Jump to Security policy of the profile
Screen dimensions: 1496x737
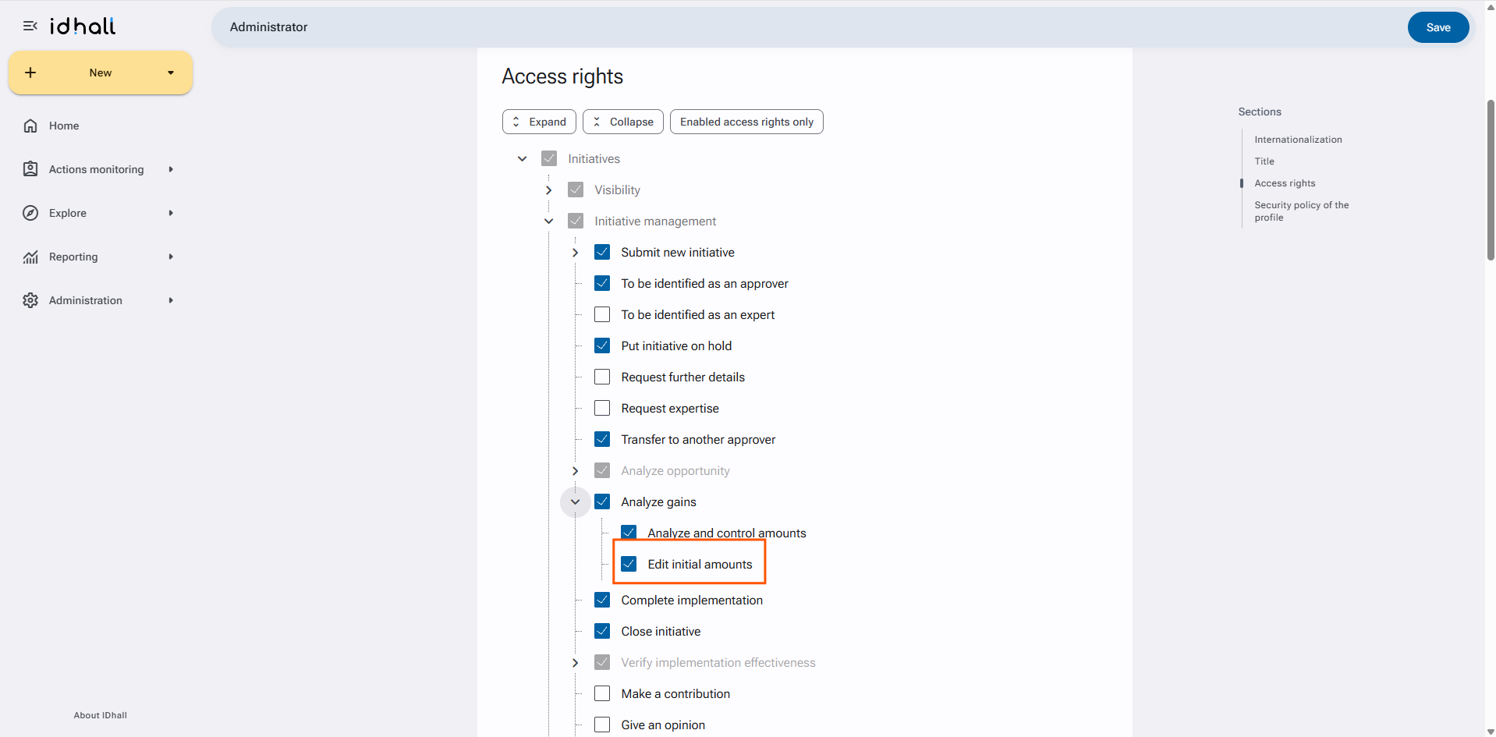1301,211
